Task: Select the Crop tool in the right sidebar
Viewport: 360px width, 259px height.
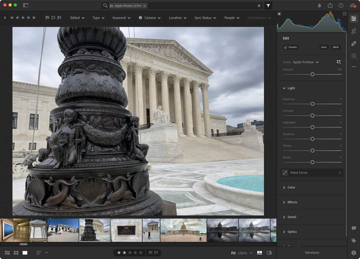Action: click(354, 31)
